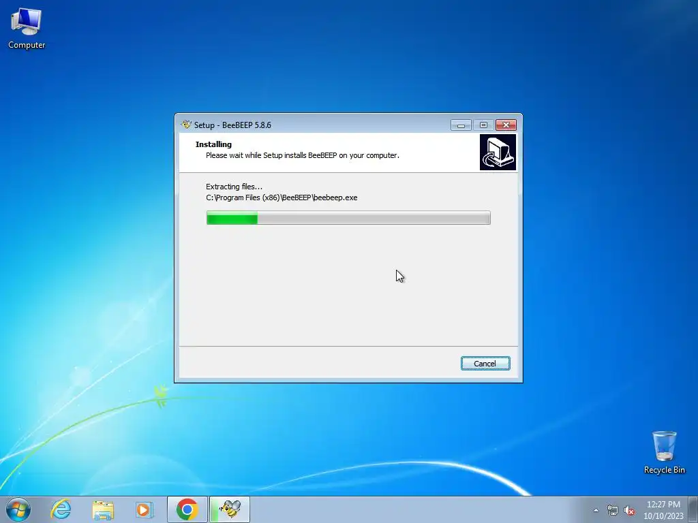Click the BeeBEEP setup taskbar button
The width and height of the screenshot is (698, 523).
[x=230, y=509]
